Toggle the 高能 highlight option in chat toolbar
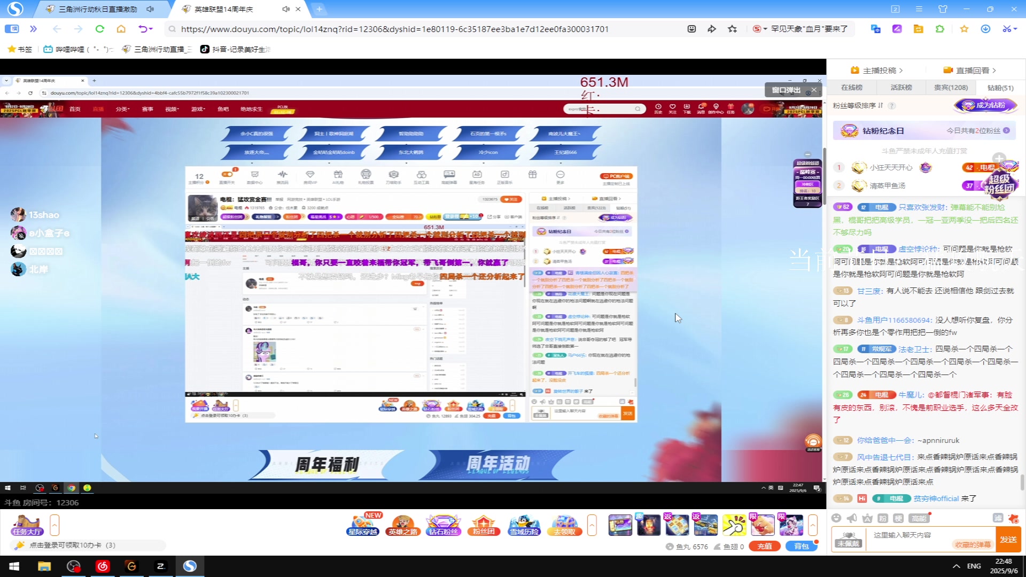This screenshot has width=1026, height=577. [920, 518]
